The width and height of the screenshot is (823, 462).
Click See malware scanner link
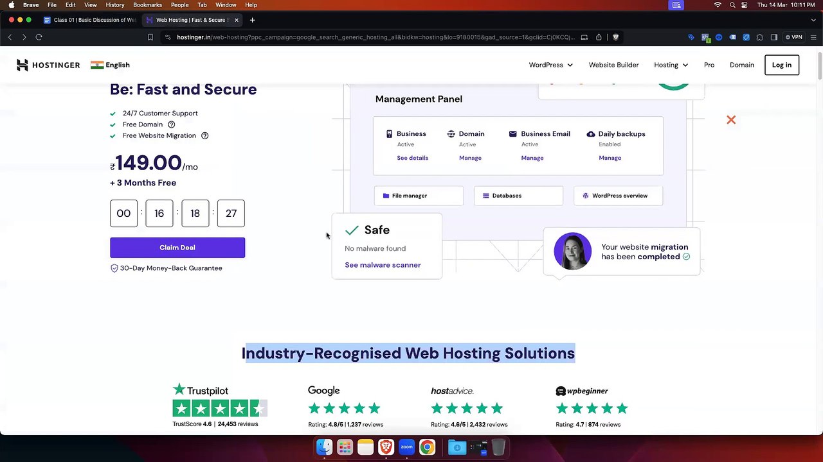[383, 265]
